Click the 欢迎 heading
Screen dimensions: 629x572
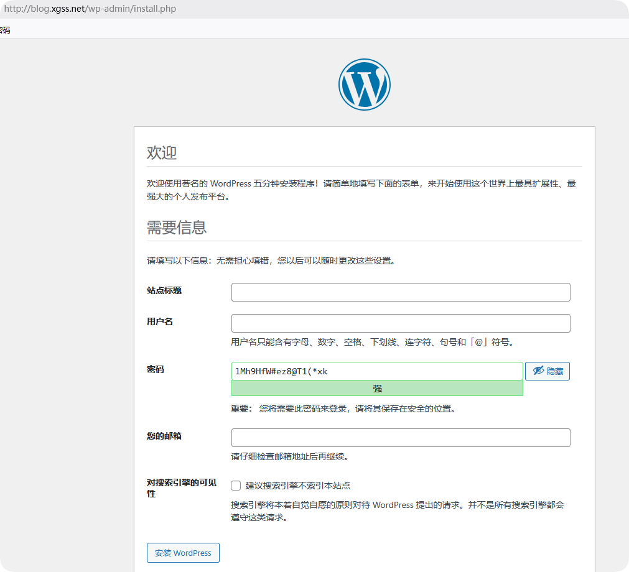pyautogui.click(x=162, y=153)
